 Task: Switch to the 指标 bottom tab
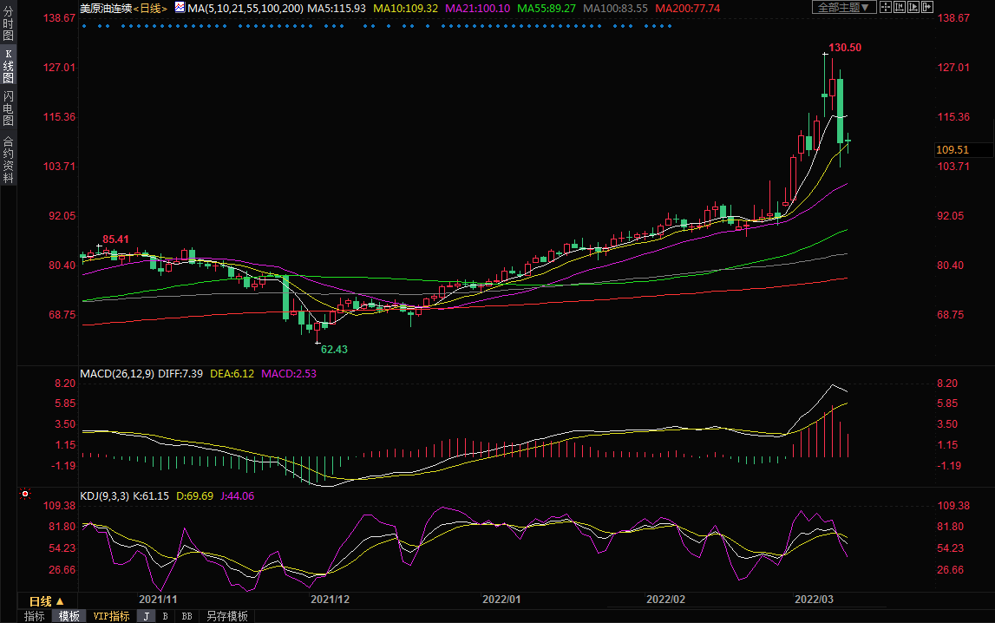coord(35,616)
